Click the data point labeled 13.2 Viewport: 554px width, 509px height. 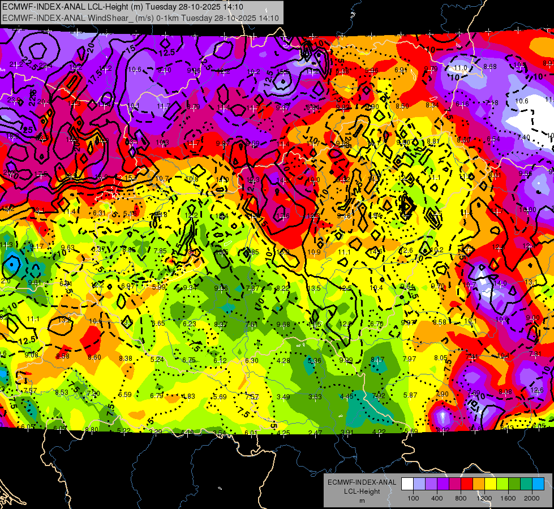(65, 320)
